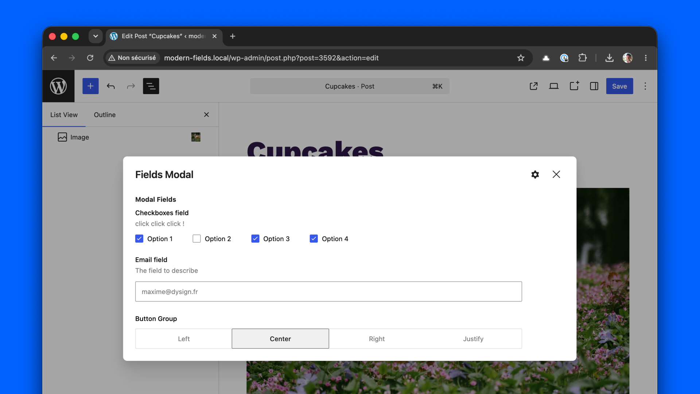Click the add-panel icon beside Save

click(574, 86)
